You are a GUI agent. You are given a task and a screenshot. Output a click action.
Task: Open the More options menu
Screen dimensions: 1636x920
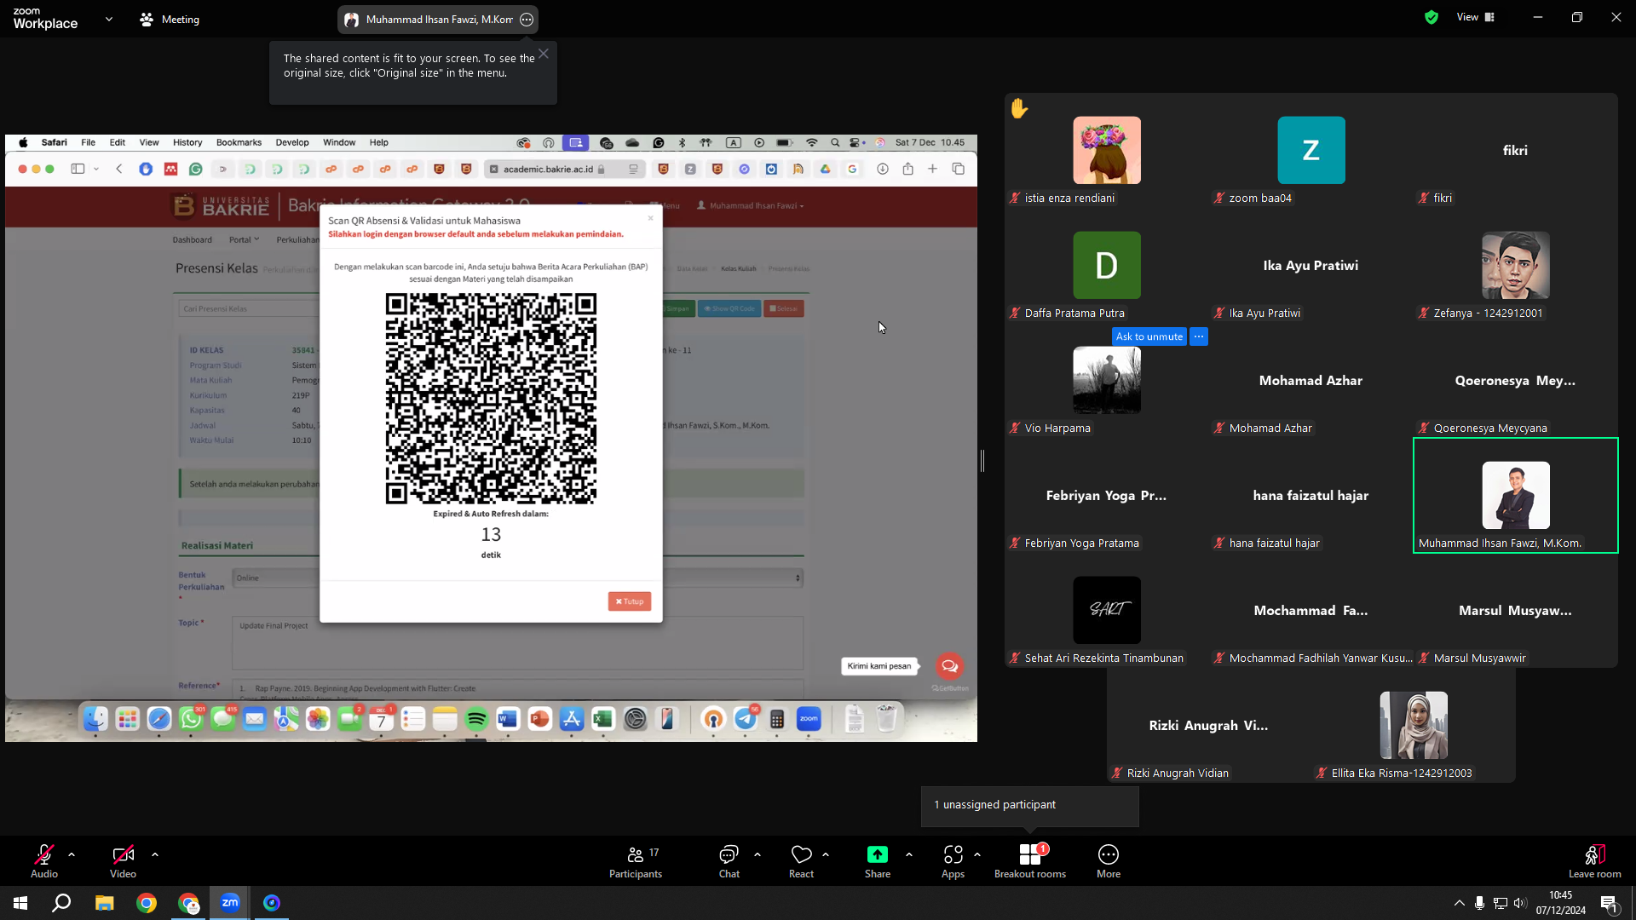coord(1109,860)
